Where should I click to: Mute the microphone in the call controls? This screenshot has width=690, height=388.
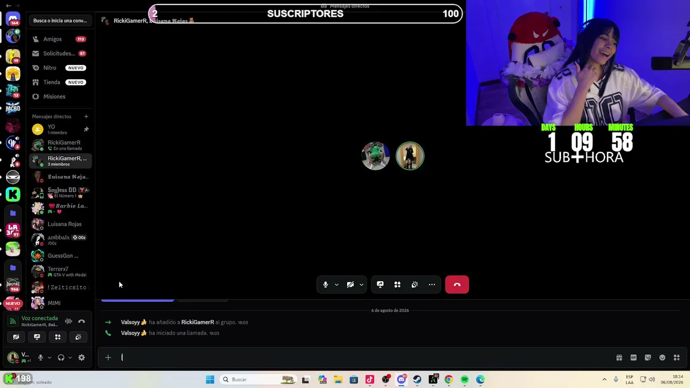(325, 285)
